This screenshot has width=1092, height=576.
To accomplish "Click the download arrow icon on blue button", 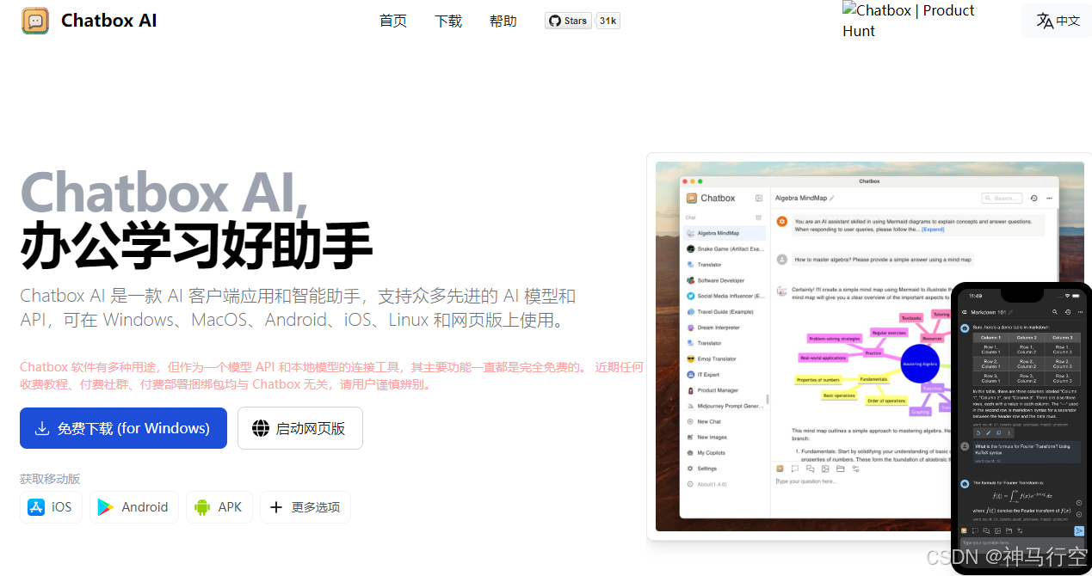I will click(41, 428).
